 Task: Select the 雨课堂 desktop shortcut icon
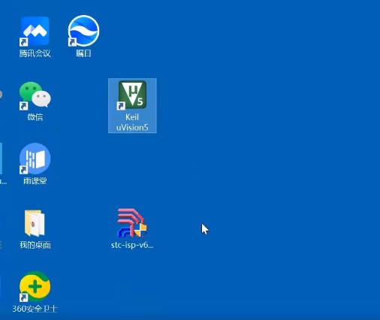(35, 158)
